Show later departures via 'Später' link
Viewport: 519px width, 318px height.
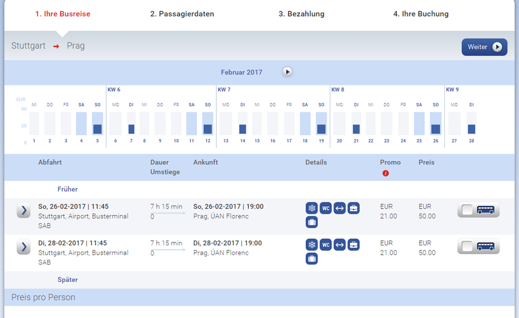point(67,279)
